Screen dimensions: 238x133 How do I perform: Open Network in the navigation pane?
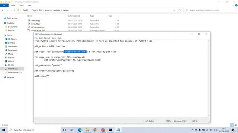[10, 77]
